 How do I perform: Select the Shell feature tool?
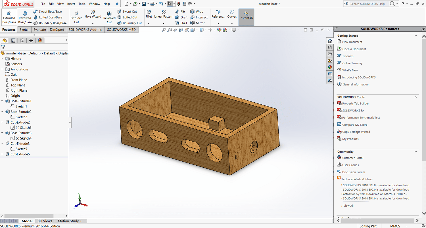coord(181,23)
